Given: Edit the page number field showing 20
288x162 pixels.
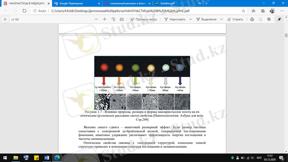Looking at the screenshot, I should 5,19.
